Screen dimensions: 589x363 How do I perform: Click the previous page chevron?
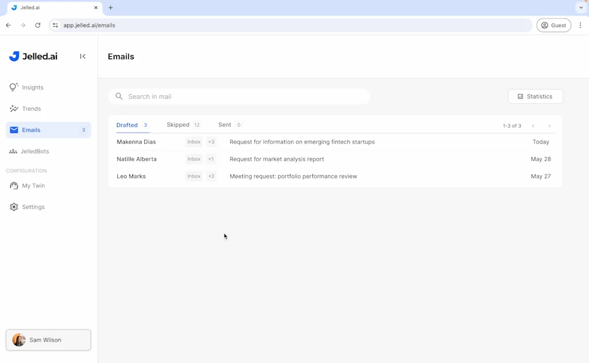coord(533,125)
